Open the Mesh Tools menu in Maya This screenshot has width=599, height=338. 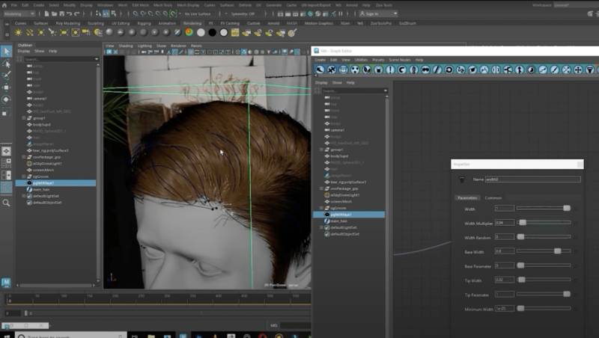click(x=162, y=5)
